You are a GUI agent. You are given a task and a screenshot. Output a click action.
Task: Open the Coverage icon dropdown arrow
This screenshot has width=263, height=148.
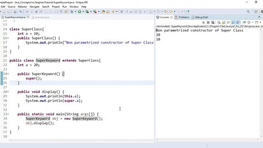point(91,12)
